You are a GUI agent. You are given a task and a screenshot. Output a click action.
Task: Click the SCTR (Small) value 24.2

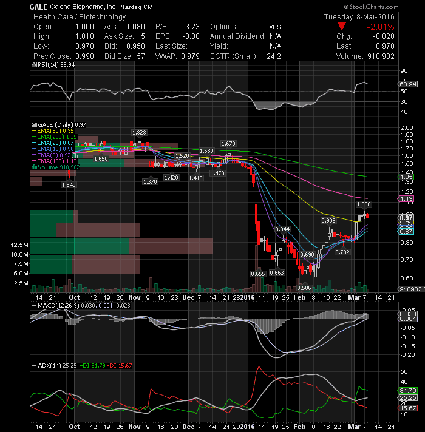click(x=274, y=56)
